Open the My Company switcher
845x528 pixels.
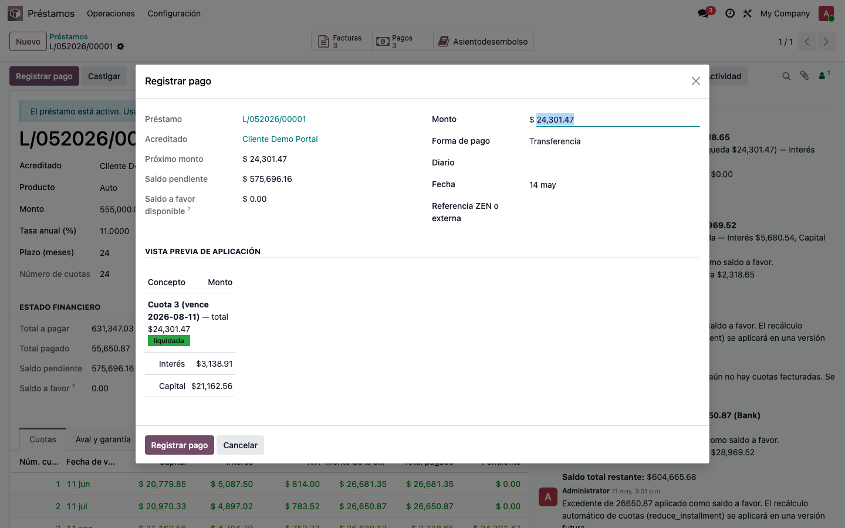[x=785, y=13]
